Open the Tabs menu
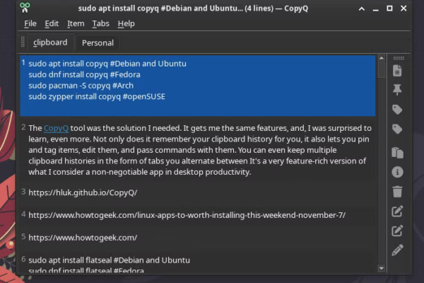 100,23
